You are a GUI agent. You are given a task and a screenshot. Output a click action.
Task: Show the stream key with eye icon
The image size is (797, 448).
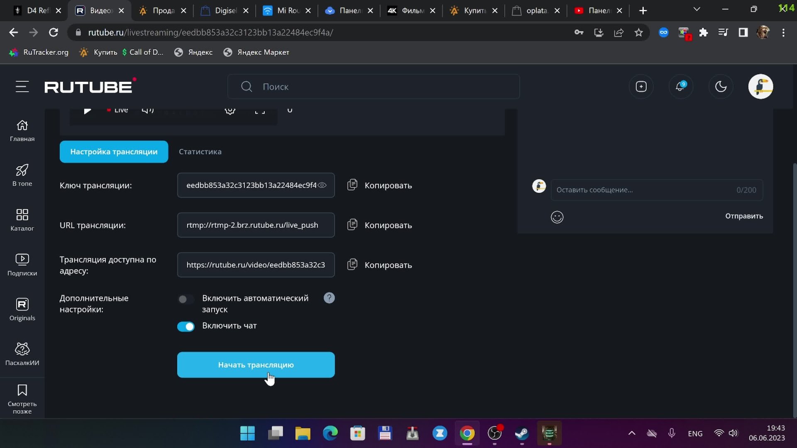pos(322,185)
